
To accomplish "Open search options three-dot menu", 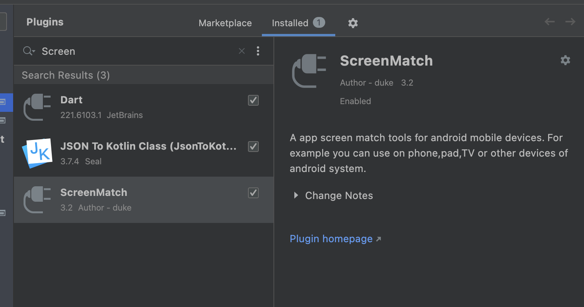I will click(x=258, y=51).
